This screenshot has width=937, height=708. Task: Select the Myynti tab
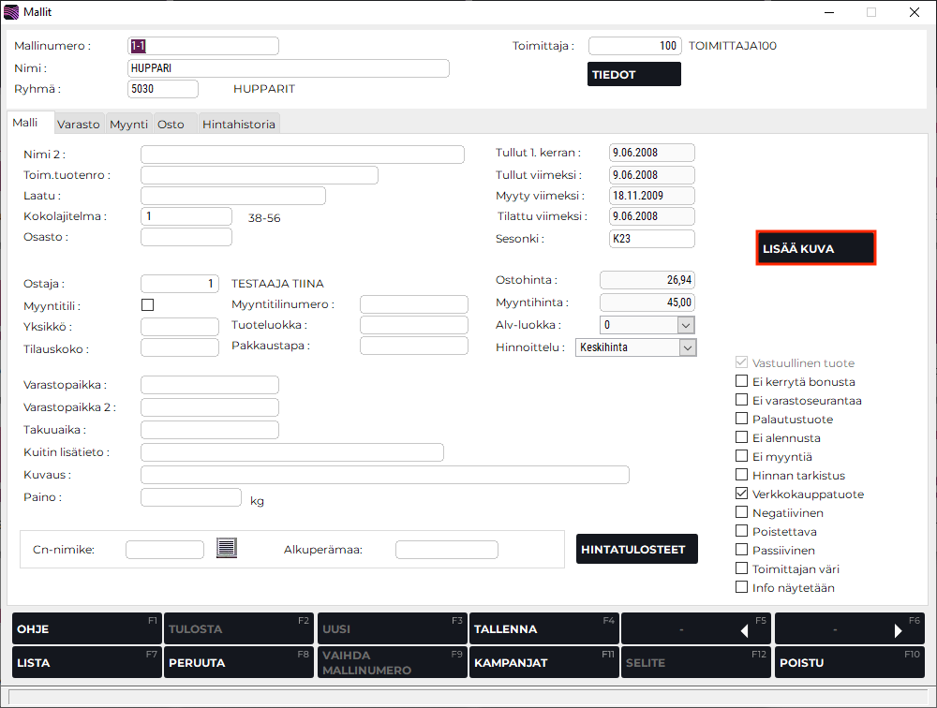128,124
